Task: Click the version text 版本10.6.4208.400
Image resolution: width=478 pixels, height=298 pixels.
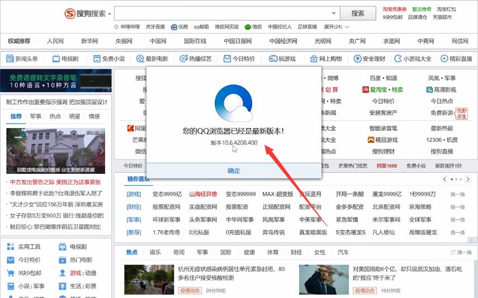Action: coord(234,143)
